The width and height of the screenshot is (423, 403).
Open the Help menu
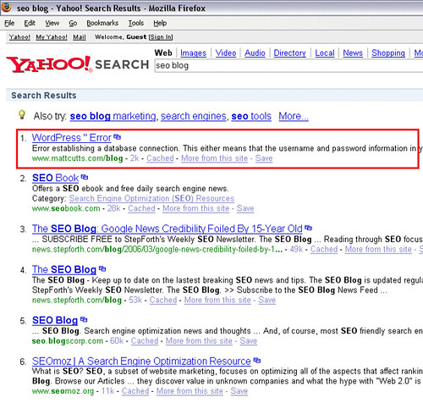tap(160, 23)
